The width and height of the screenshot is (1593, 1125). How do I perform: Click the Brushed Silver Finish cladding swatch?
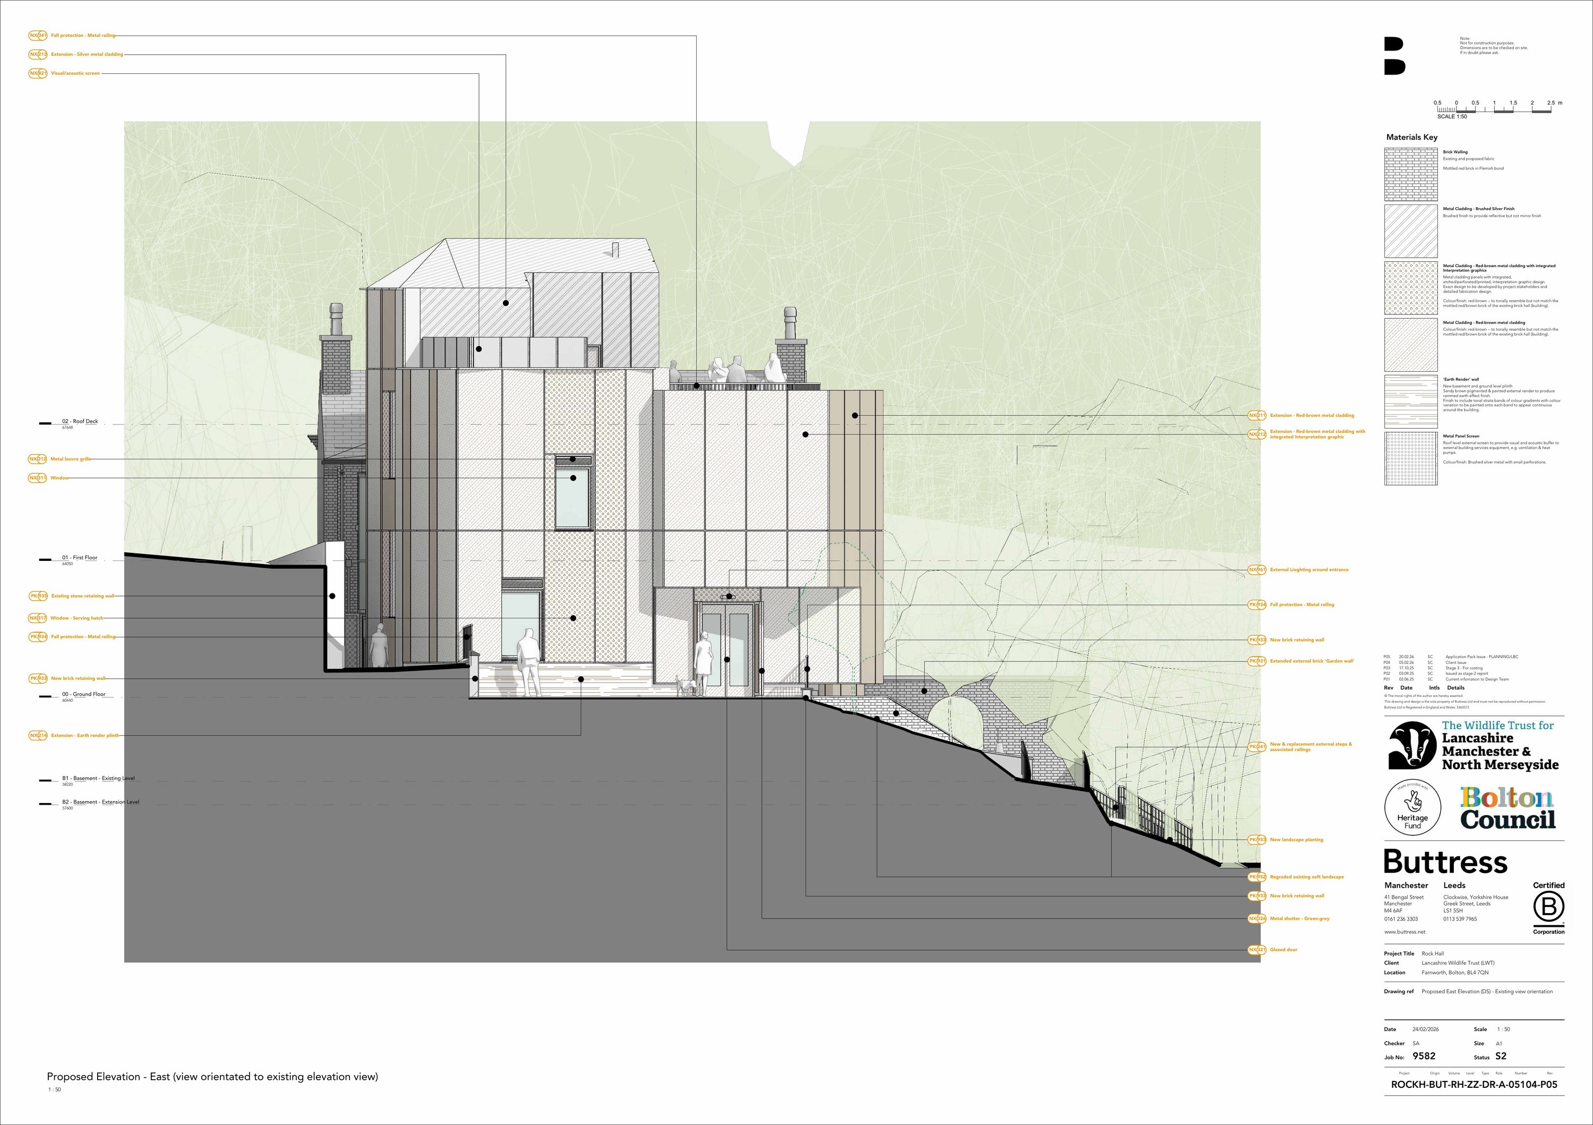(1410, 231)
